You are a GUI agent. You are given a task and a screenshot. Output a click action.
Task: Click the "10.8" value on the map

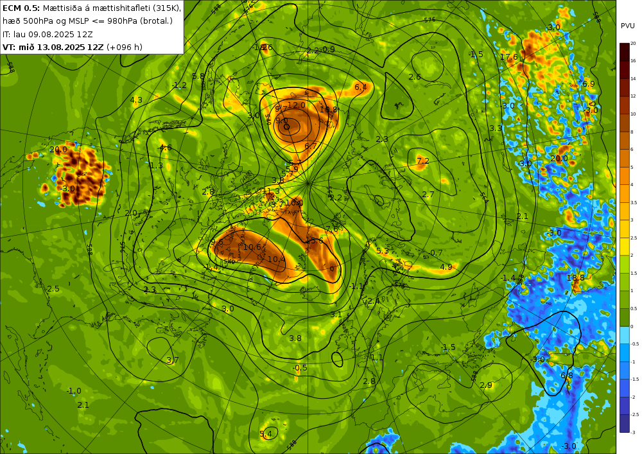coord(328,109)
